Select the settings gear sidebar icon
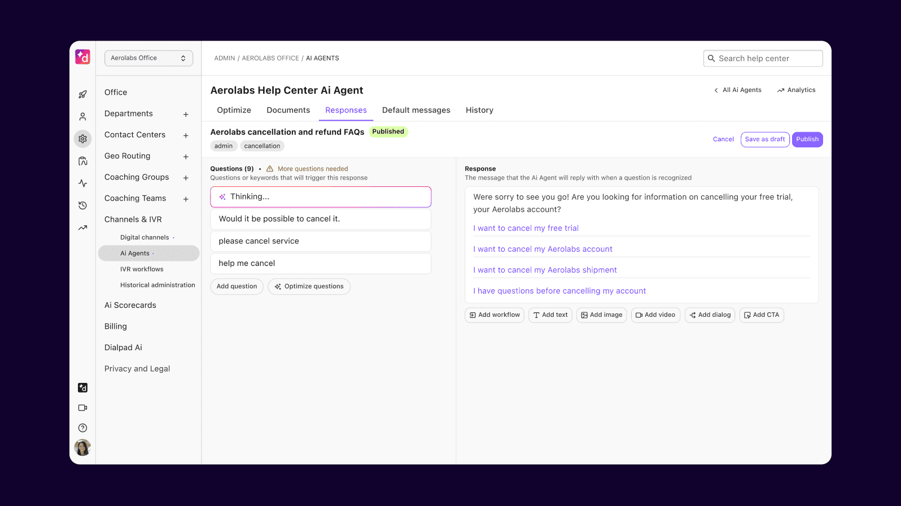This screenshot has height=506, width=901. (x=82, y=139)
